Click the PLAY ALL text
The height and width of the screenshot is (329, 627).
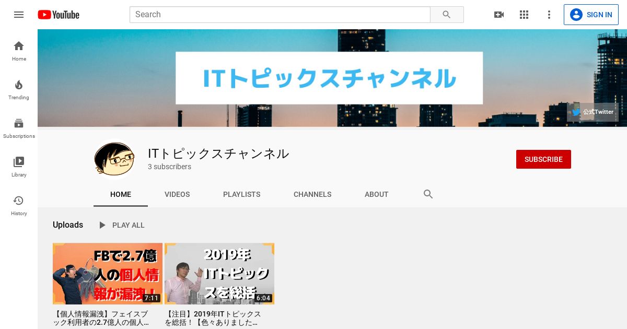129,225
